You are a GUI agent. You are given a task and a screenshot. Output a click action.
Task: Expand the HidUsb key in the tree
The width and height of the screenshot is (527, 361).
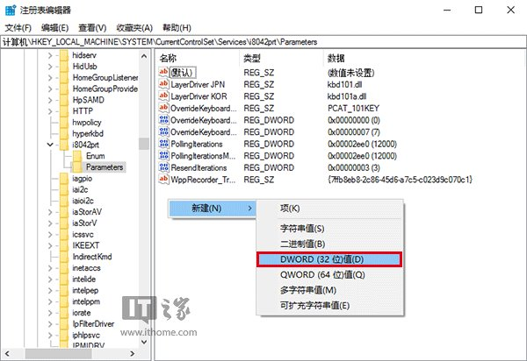(x=52, y=67)
